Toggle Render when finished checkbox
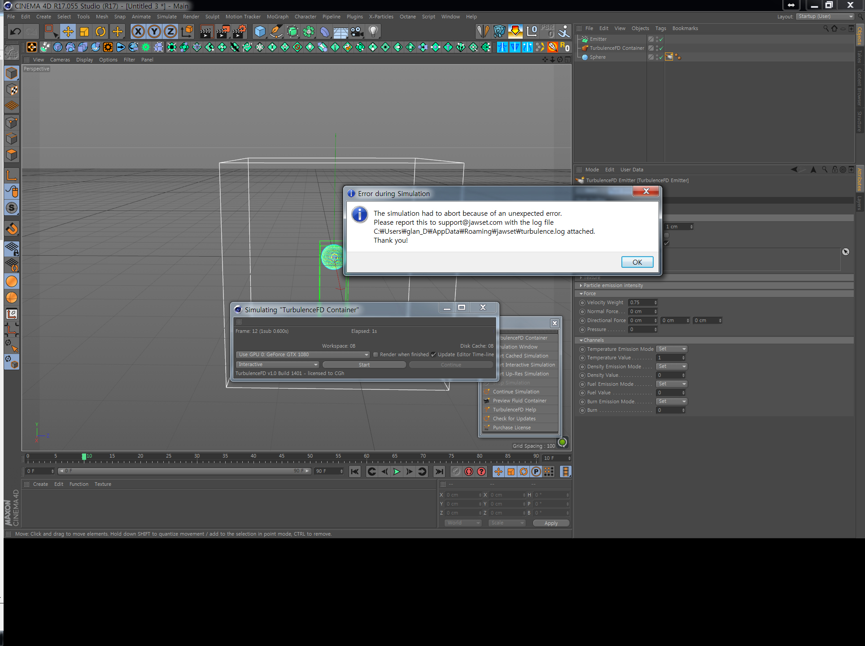 point(376,354)
